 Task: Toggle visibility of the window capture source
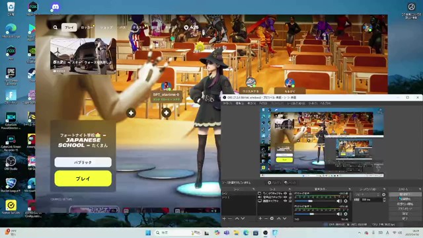pyautogui.click(x=285, y=194)
